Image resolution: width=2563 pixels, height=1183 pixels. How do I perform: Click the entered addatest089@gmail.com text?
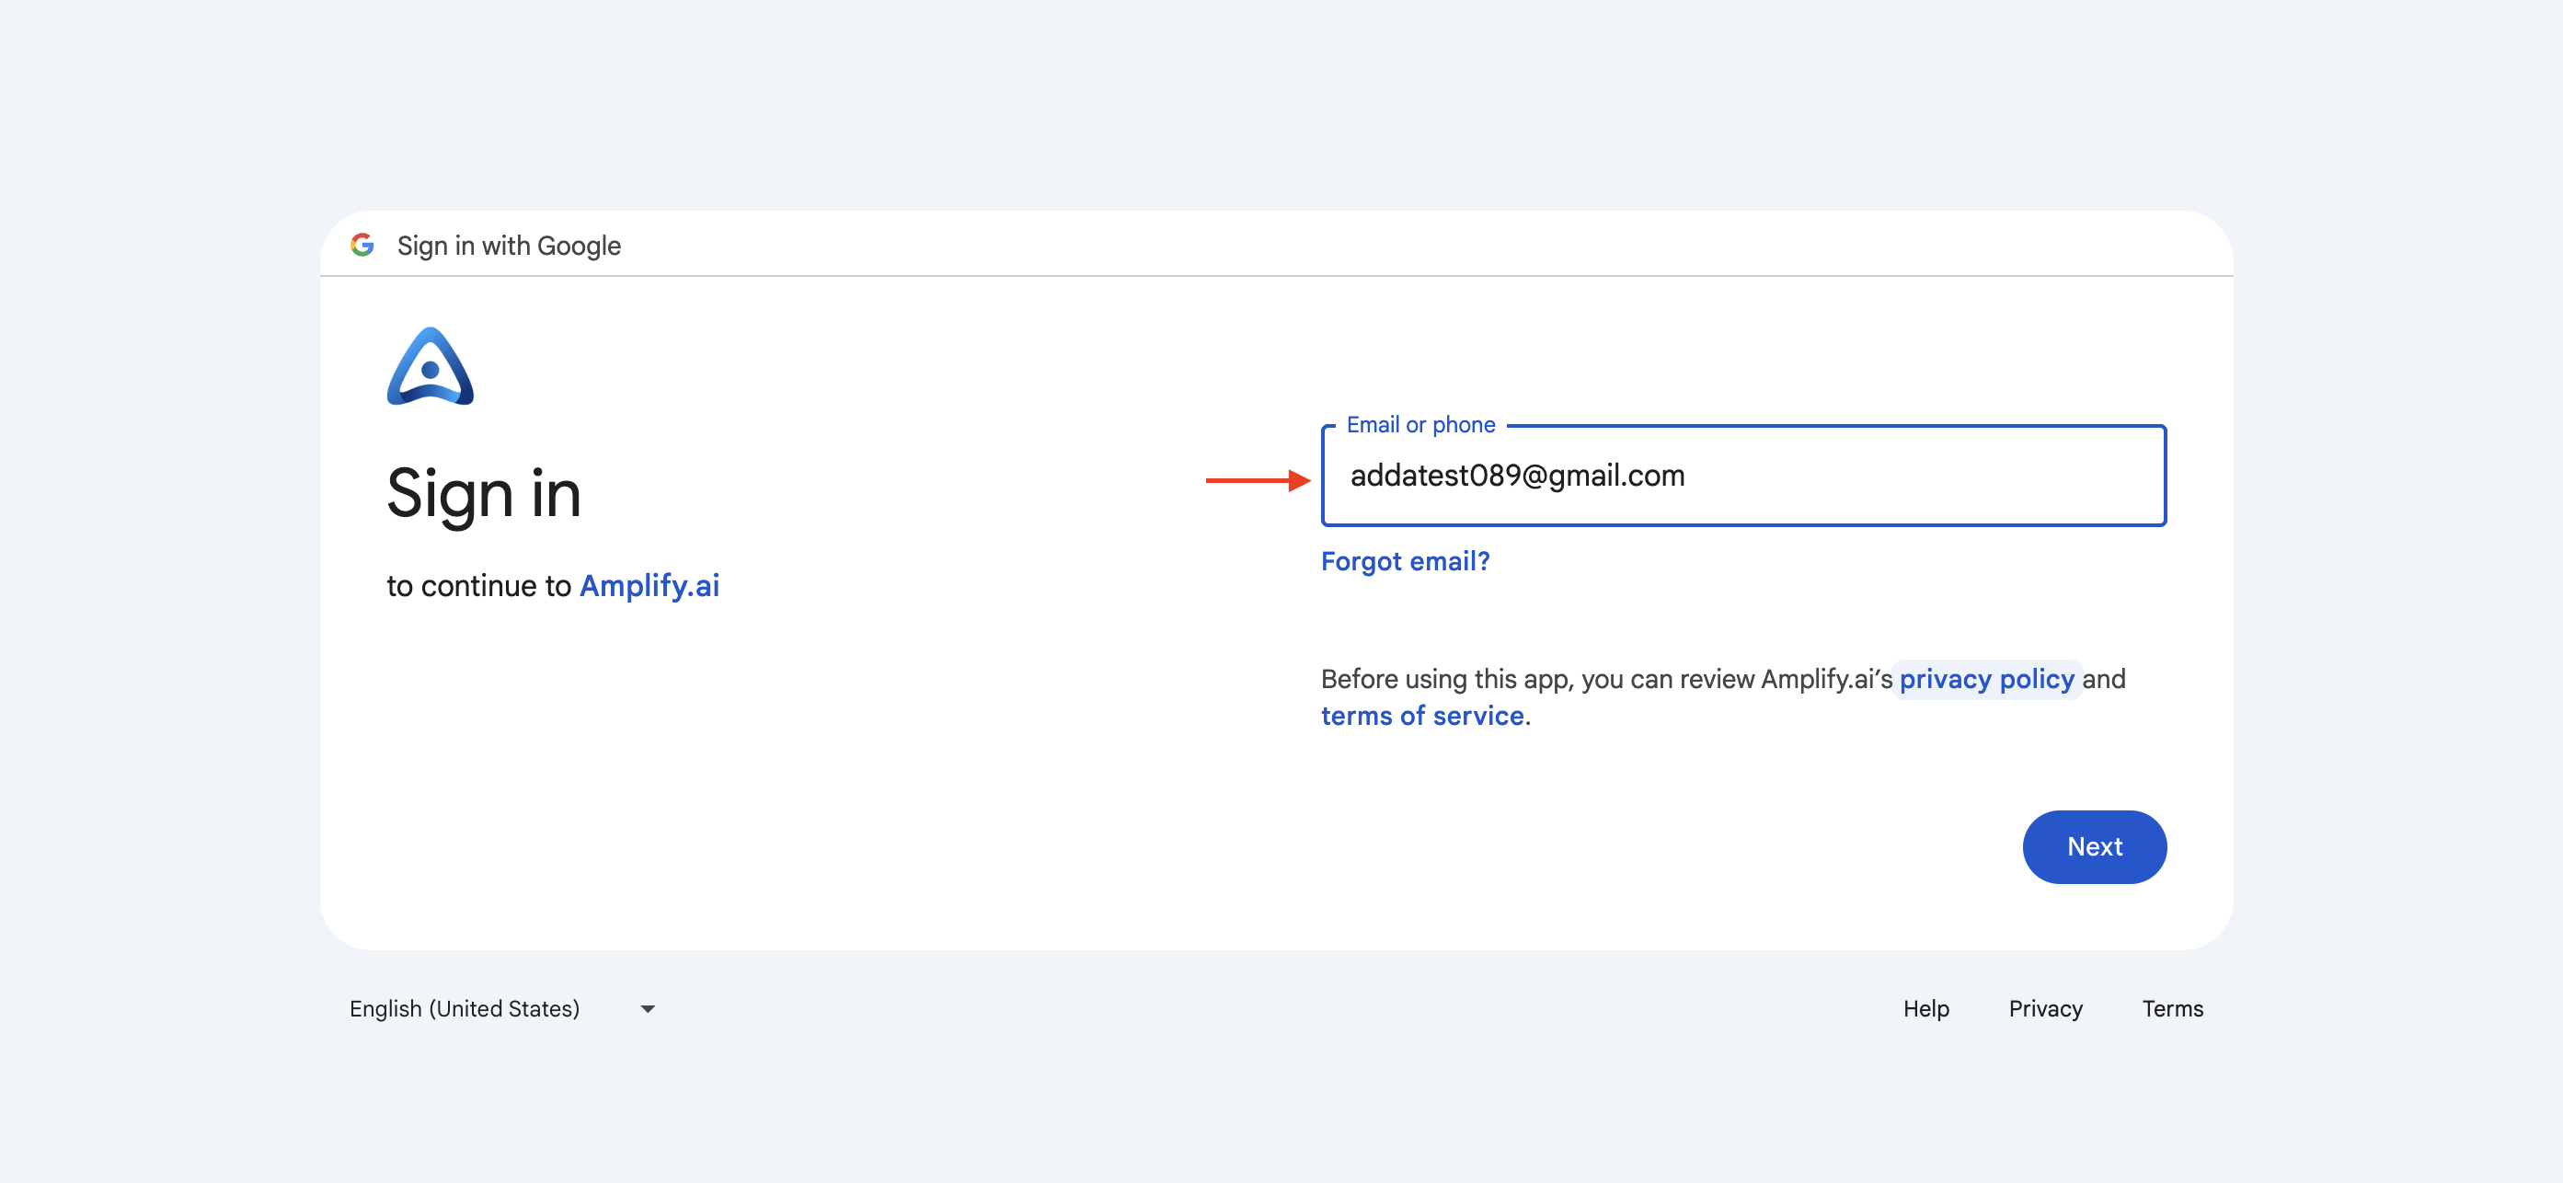(1517, 476)
